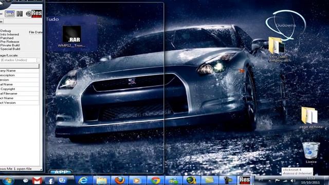Screen dimensions: 329x185
Task: Select the Company Name row
Action: coord(20,71)
